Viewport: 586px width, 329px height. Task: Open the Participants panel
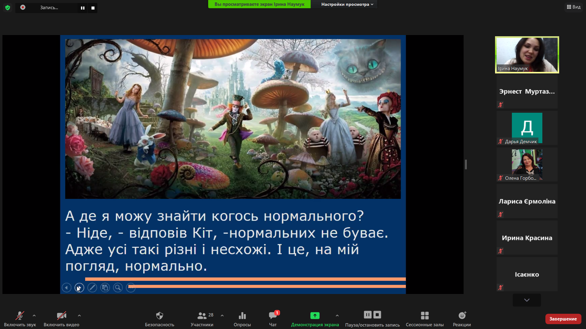click(202, 316)
